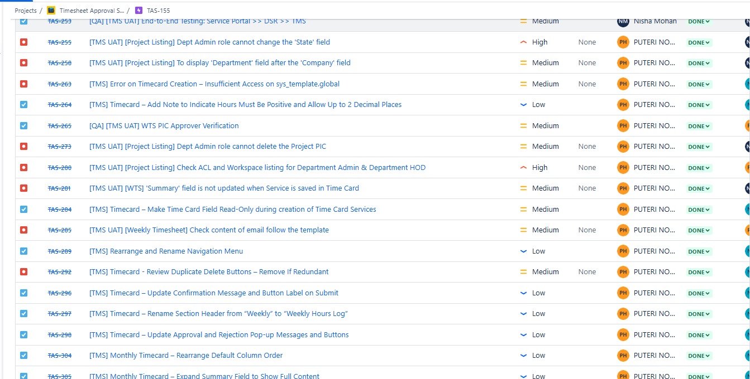This screenshot has height=379, width=750.
Task: Go to Projects in the breadcrumb
Action: click(26, 11)
